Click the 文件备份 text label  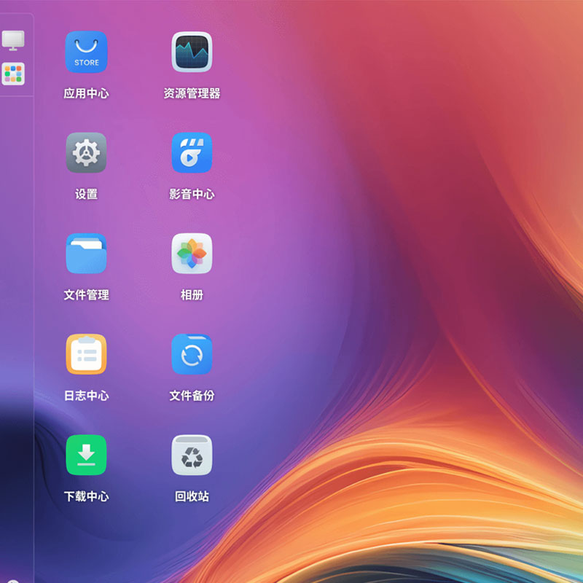tap(192, 396)
